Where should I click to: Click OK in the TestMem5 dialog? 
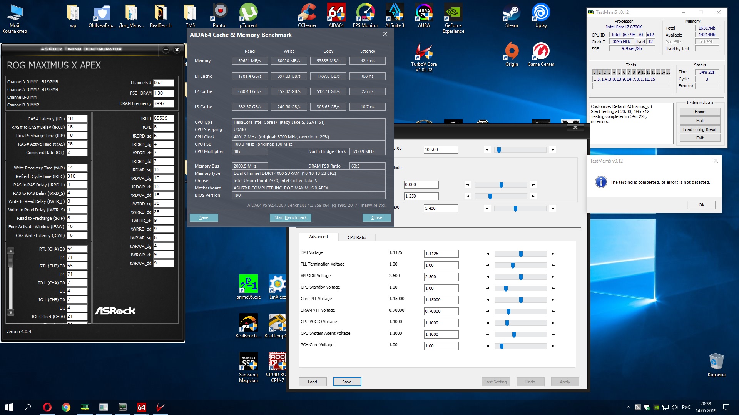point(701,205)
